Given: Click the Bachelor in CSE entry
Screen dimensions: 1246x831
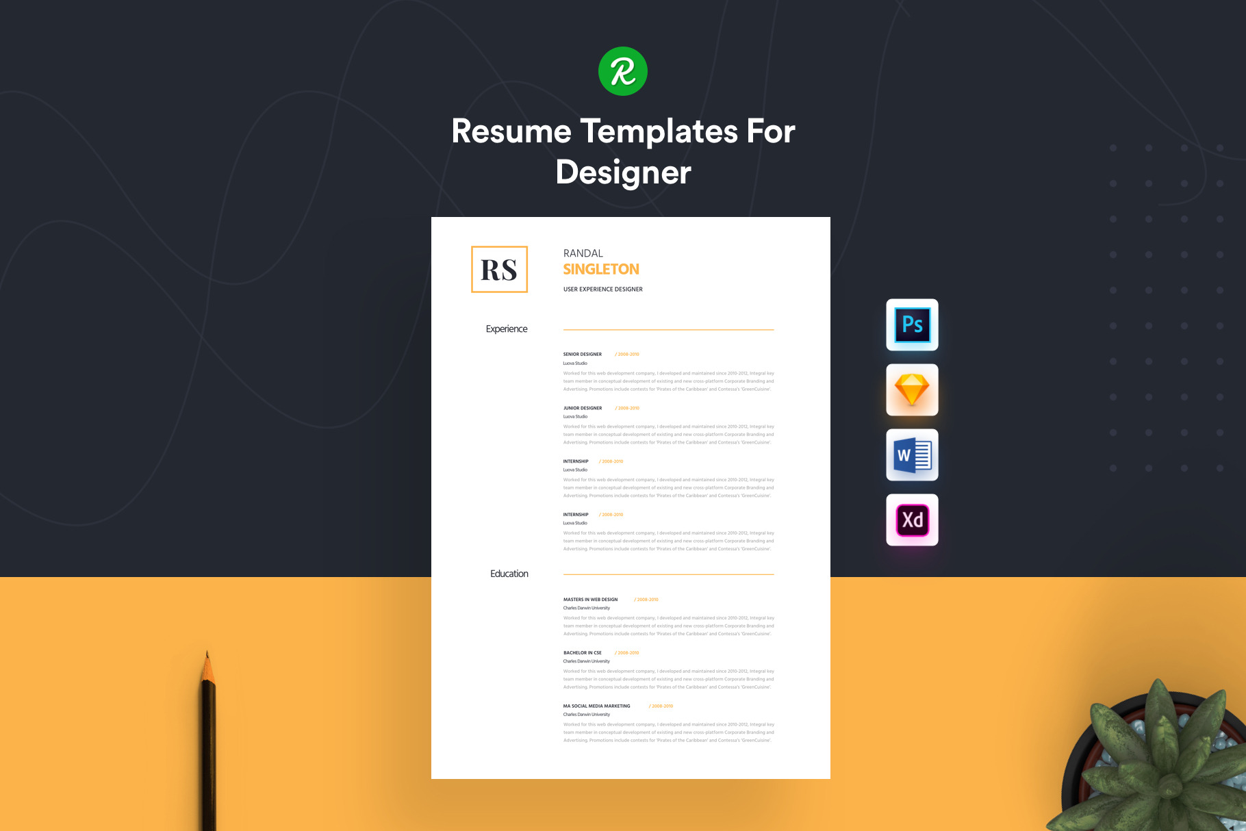Looking at the screenshot, I should click(x=582, y=653).
